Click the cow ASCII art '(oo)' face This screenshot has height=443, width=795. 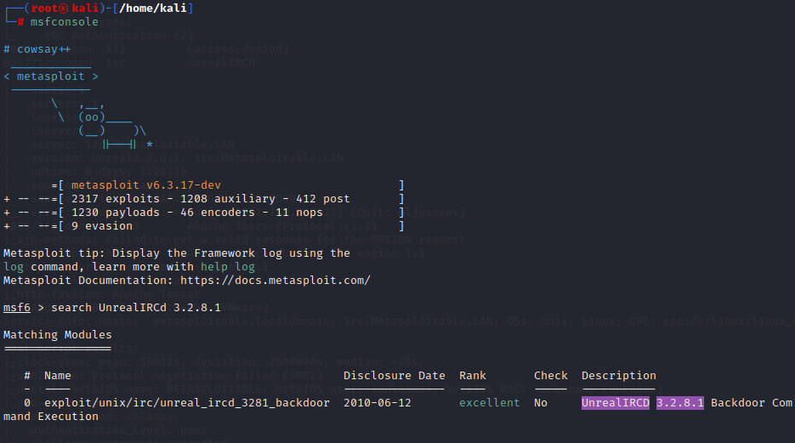(x=92, y=117)
